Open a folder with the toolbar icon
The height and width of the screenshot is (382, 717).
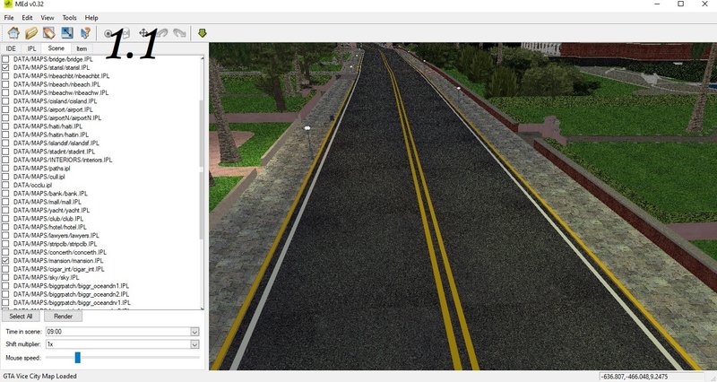(31, 33)
